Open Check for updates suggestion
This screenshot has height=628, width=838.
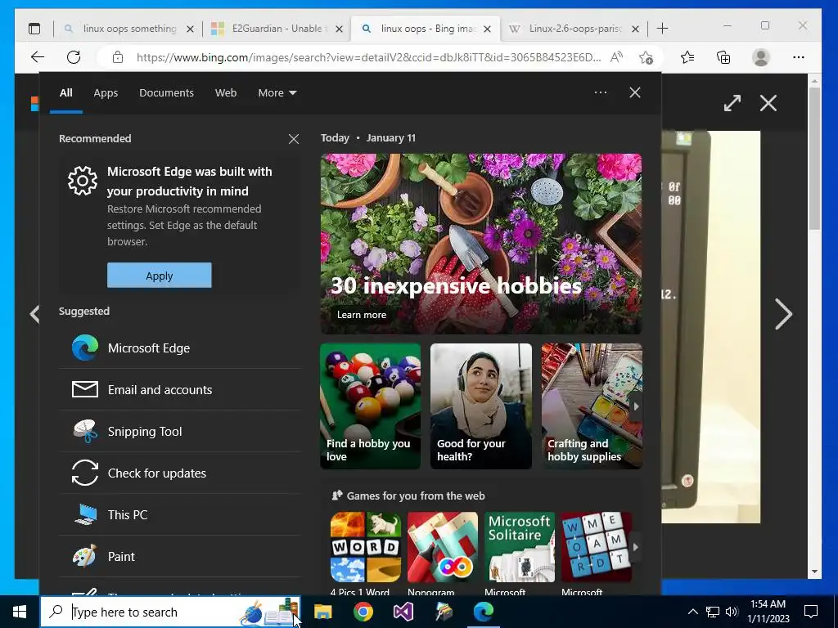[x=180, y=473]
